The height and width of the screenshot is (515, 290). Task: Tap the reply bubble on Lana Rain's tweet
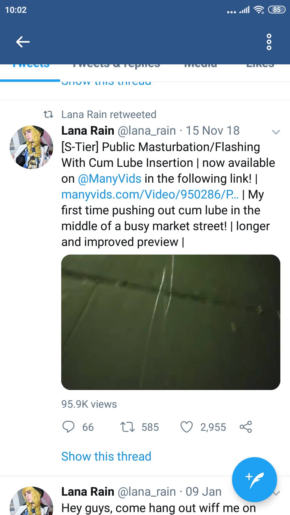click(x=69, y=427)
